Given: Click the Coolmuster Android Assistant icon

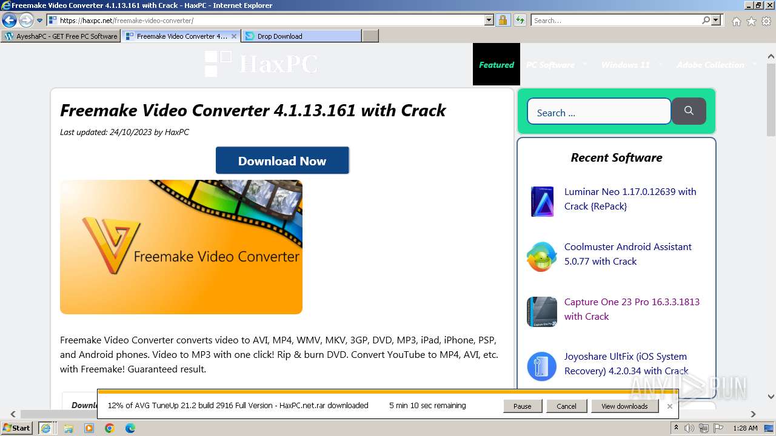Looking at the screenshot, I should [x=542, y=257].
